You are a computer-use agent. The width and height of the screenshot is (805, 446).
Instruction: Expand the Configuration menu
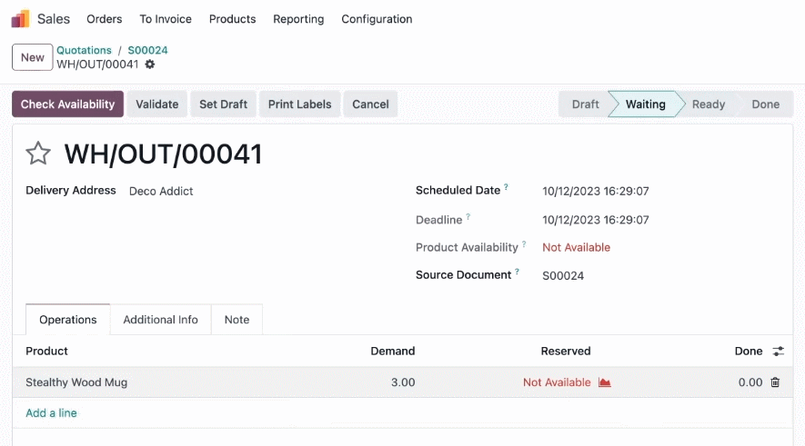point(377,19)
